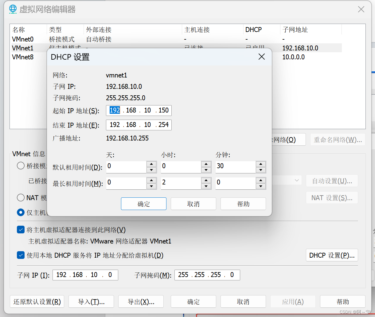Close the DHCP 设置 dialog
Viewport: 375px width, 317px height.
pos(262,57)
